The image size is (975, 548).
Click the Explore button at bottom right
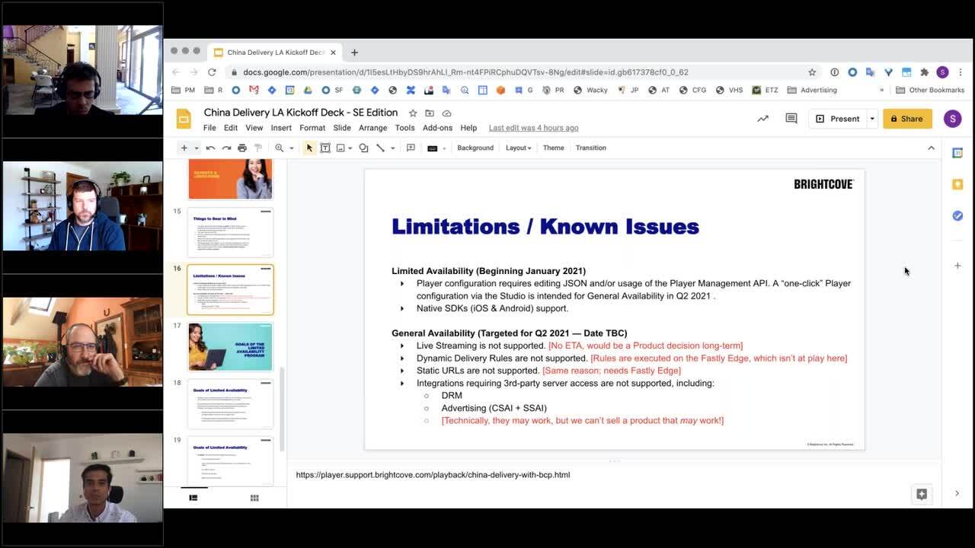point(922,494)
